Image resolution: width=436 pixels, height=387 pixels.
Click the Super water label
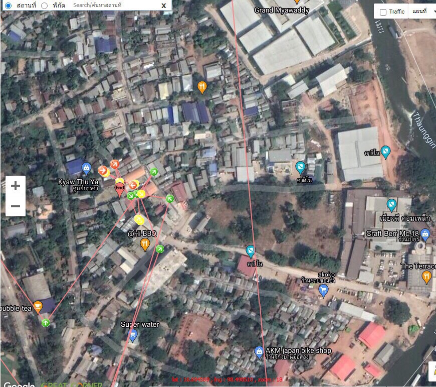click(x=140, y=324)
